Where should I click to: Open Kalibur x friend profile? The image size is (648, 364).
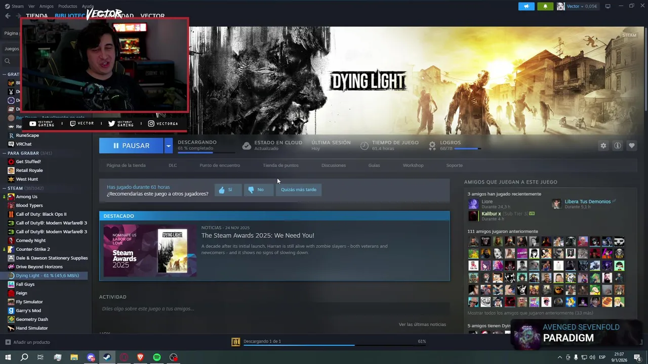pyautogui.click(x=491, y=214)
